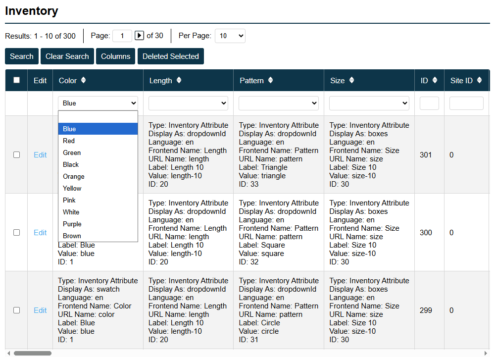The image size is (495, 357).
Task: Click the horizontal scrollbar right arrow
Action: [x=486, y=353]
